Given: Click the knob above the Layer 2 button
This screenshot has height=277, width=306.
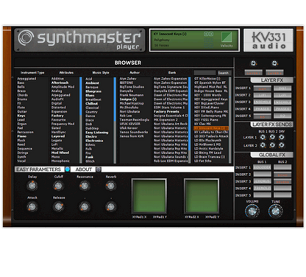Looking at the screenshot, I should coord(274,63).
